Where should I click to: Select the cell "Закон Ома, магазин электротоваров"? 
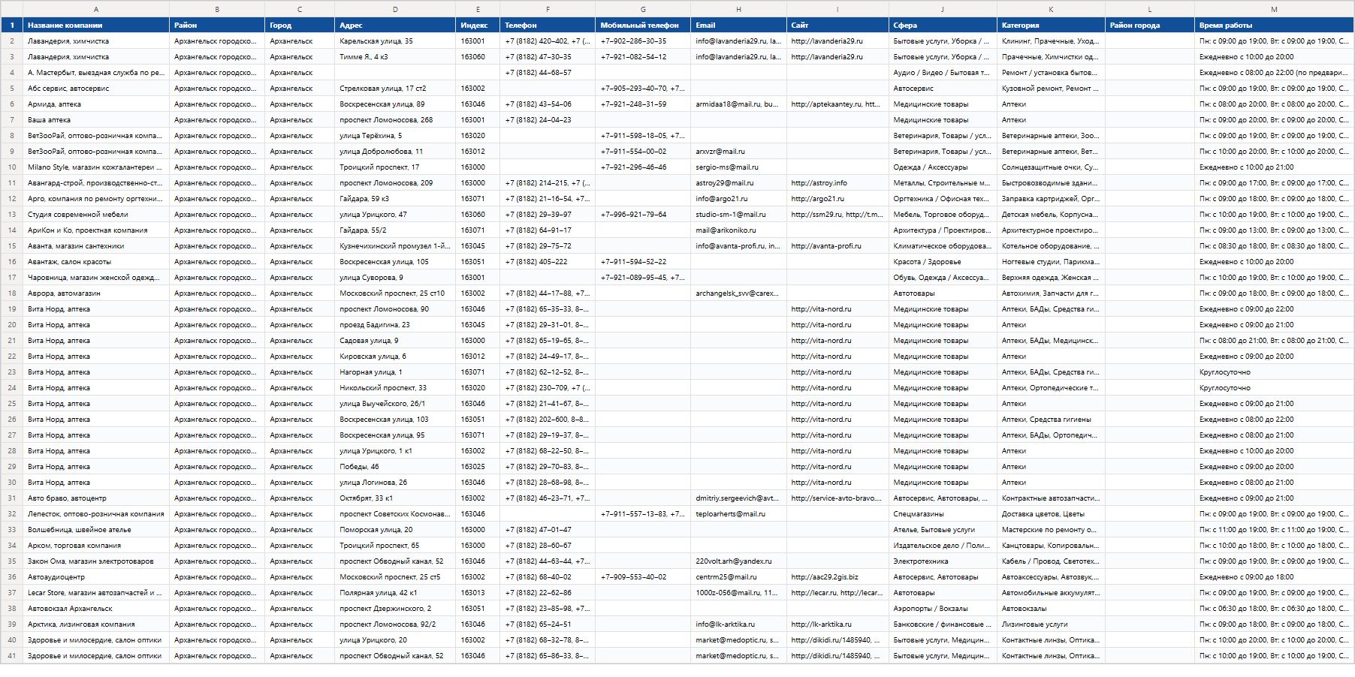pyautogui.click(x=96, y=561)
